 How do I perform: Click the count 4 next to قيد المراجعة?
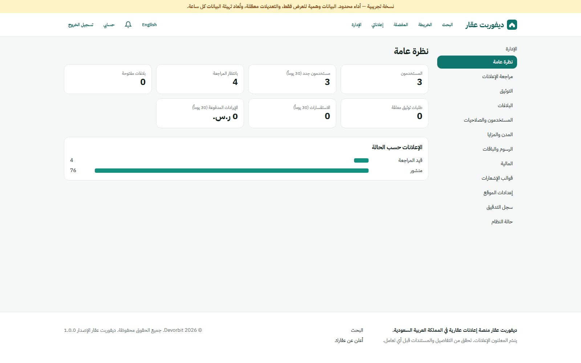pos(72,160)
